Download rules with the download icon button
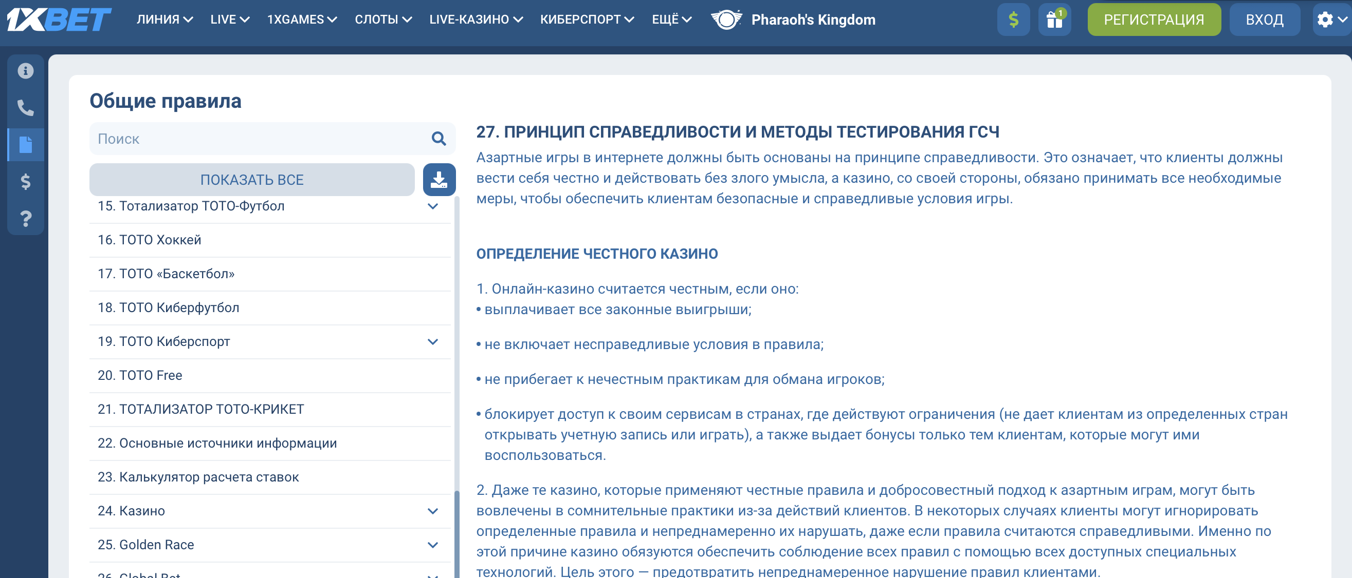 [x=439, y=180]
